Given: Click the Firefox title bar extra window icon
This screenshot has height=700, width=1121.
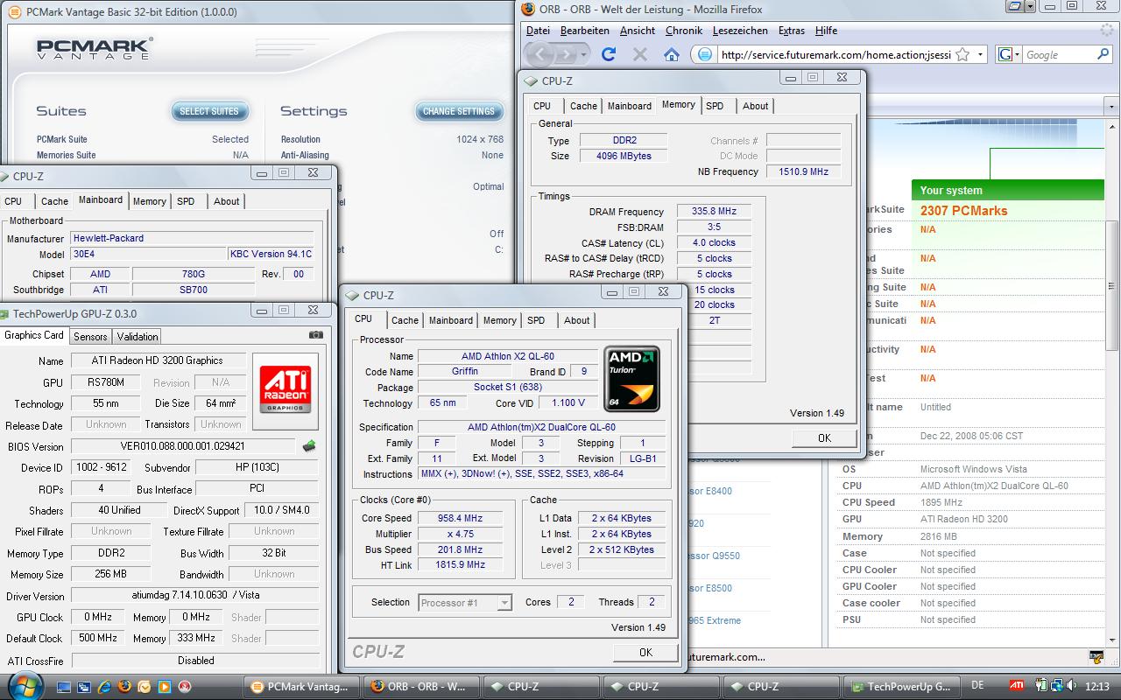Looking at the screenshot, I should 1014,6.
